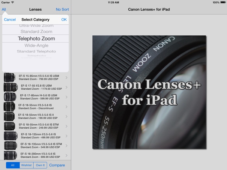Select Standard Zoom - 699.99 USD ESP text
The width and height of the screenshot is (227, 170).
(x=40, y=157)
